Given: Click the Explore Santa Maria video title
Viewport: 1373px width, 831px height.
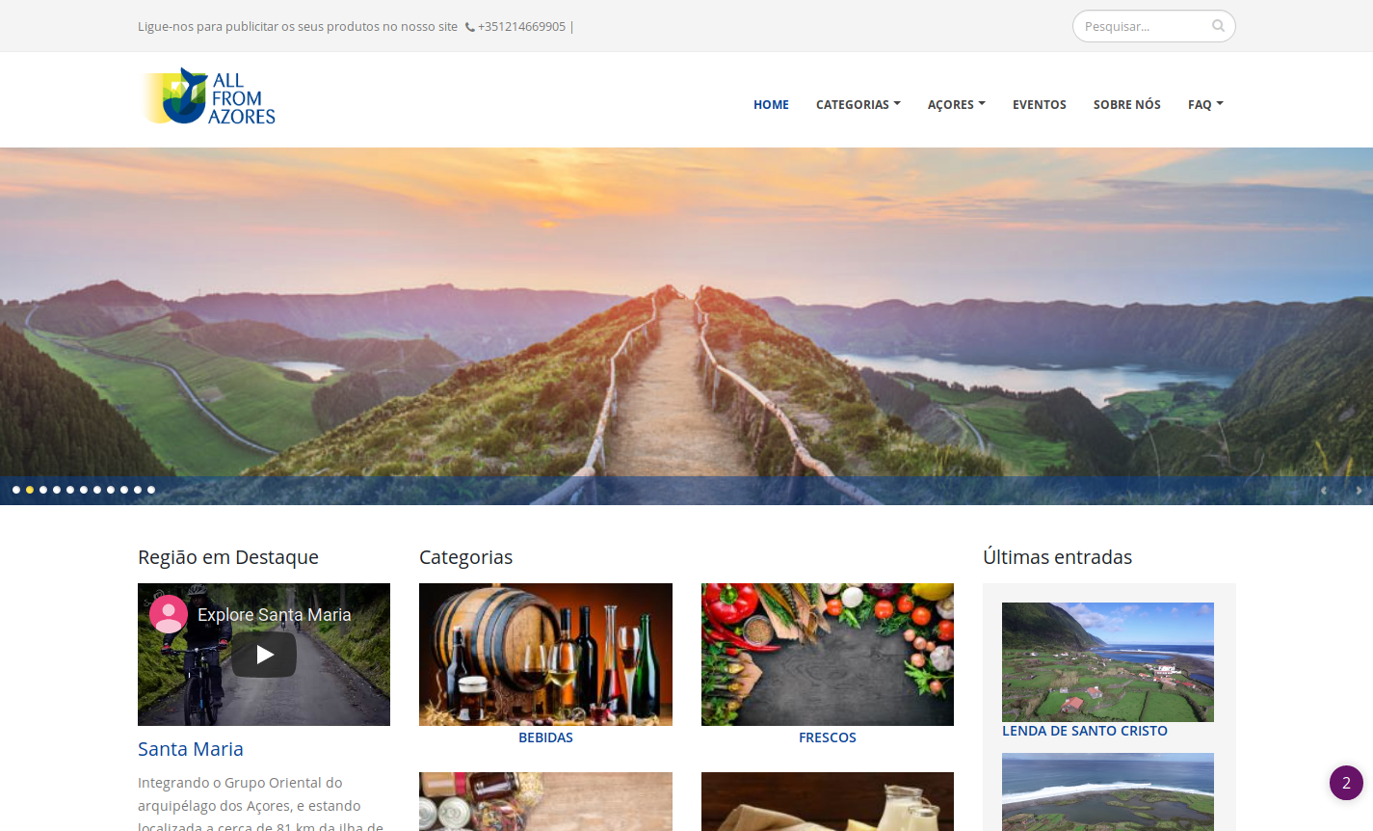Looking at the screenshot, I should [x=275, y=614].
